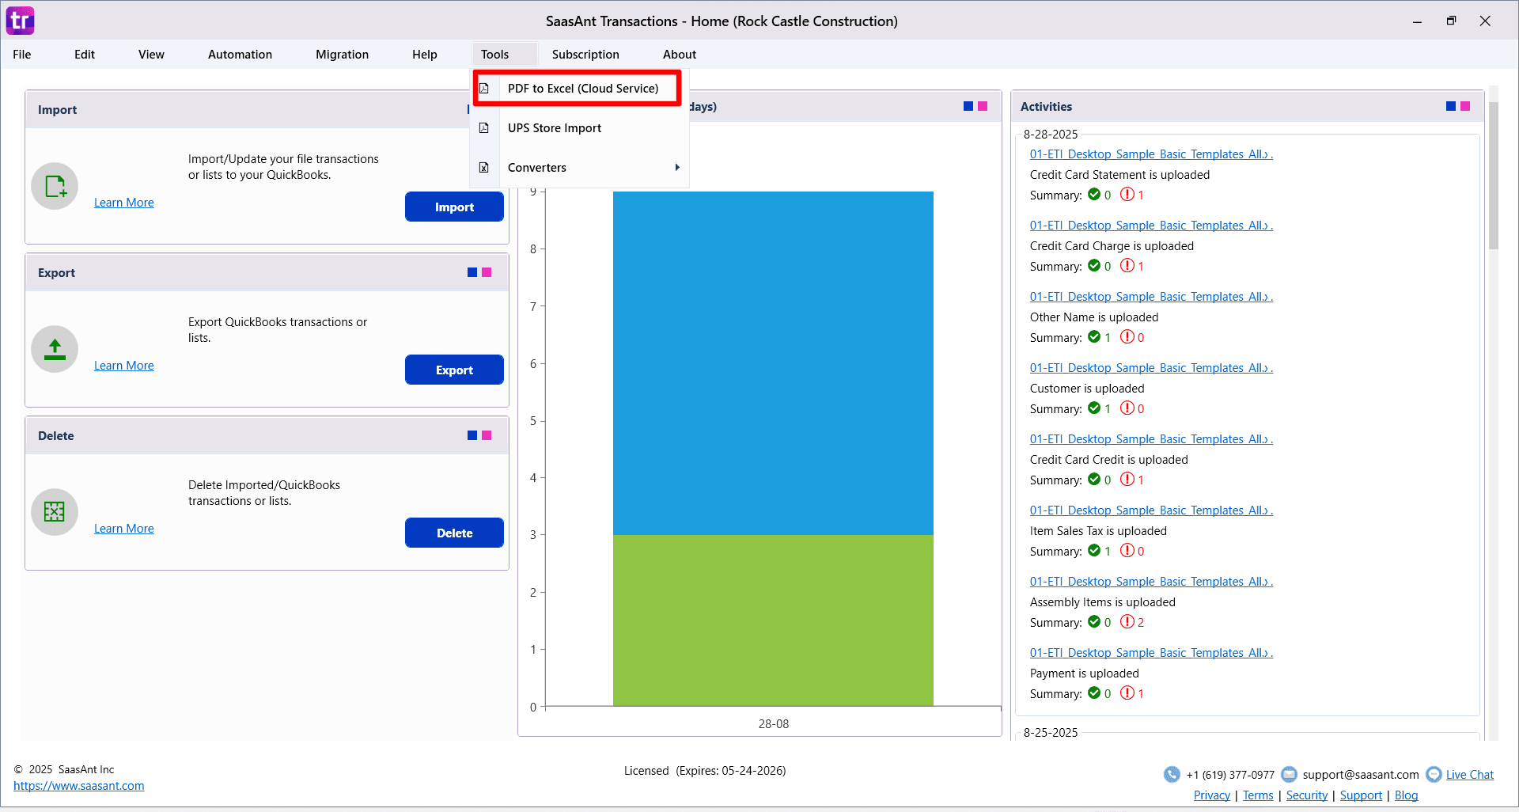1519x812 pixels.
Task: Click the pink square in chart panel header
Action: click(983, 106)
